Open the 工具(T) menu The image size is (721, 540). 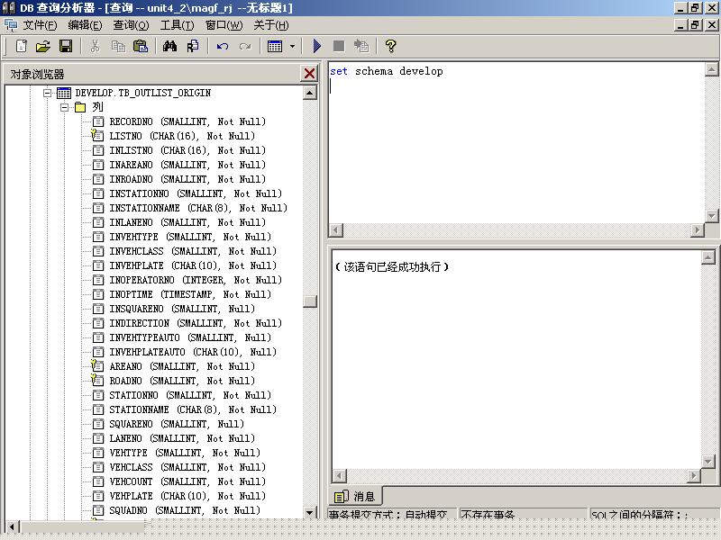coord(177,25)
